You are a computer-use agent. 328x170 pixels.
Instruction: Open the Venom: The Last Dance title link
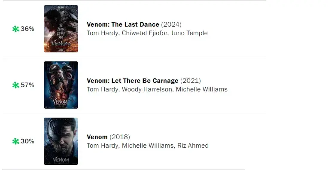click(x=123, y=24)
